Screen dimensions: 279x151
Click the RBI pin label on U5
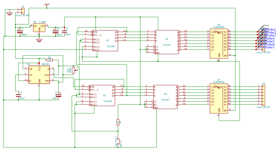pos(157,53)
